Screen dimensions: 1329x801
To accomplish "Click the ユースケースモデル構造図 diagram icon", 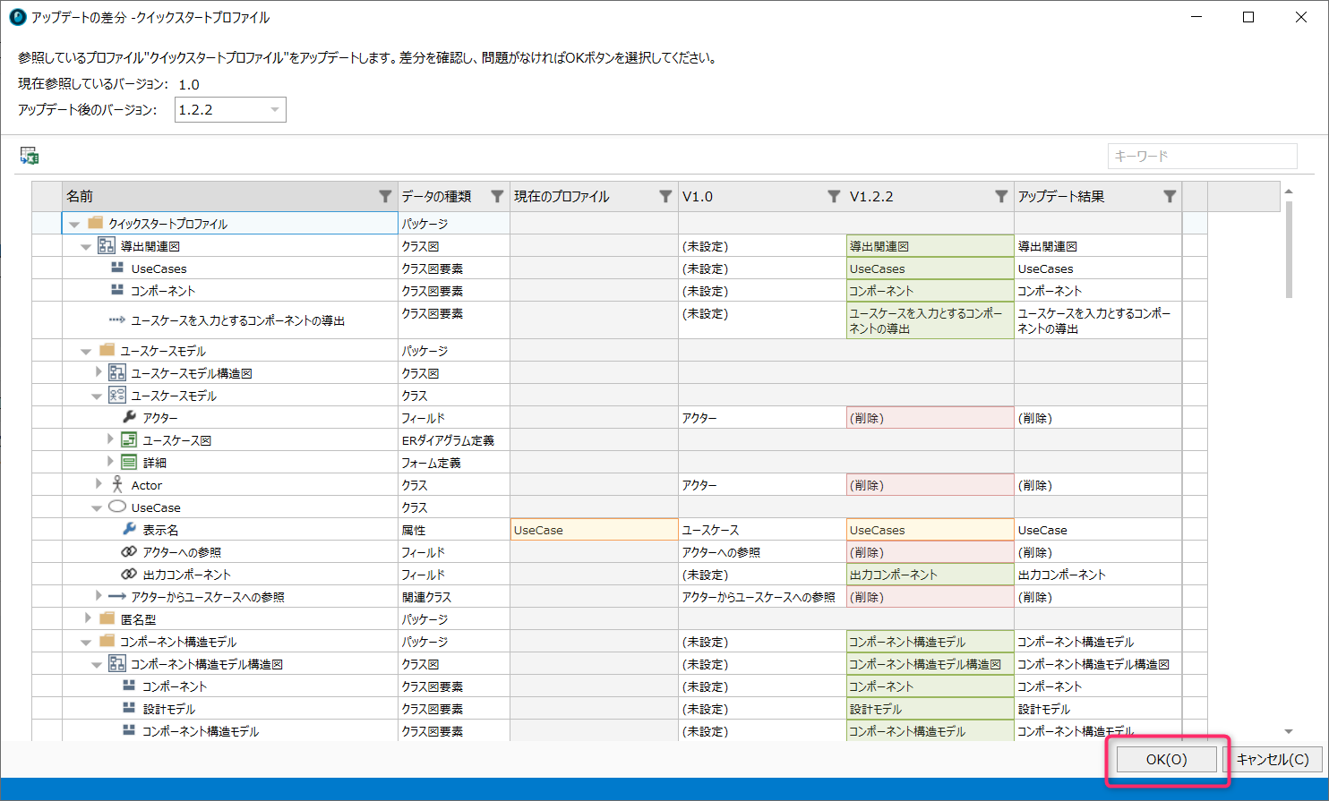I will click(x=117, y=372).
